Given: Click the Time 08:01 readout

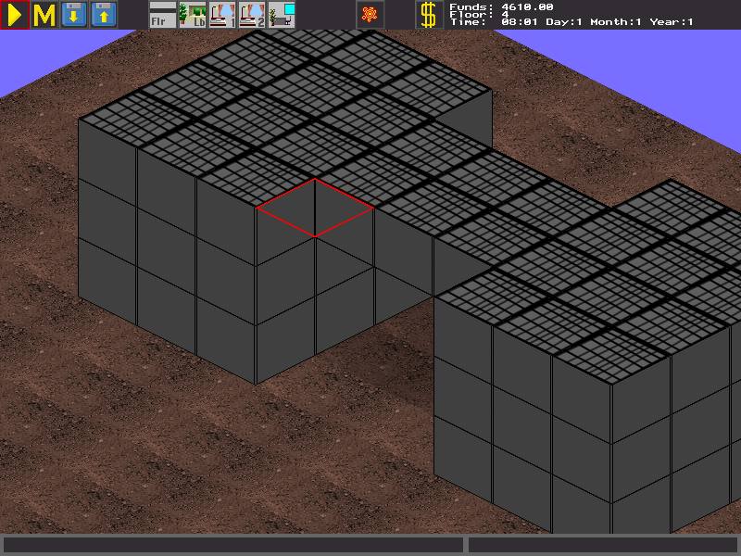Looking at the screenshot, I should [519, 21].
